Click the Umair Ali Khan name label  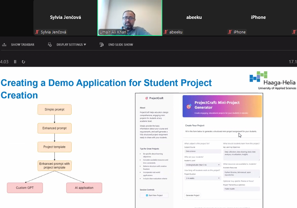113,32
